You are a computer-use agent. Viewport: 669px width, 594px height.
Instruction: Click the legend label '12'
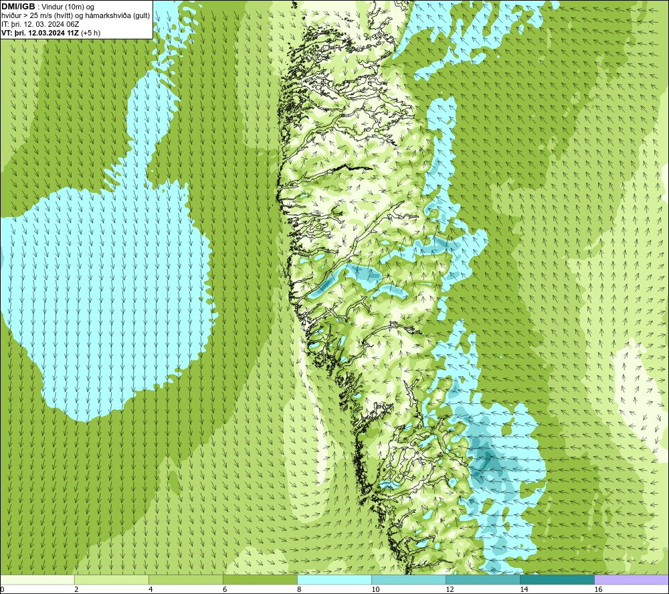point(450,590)
